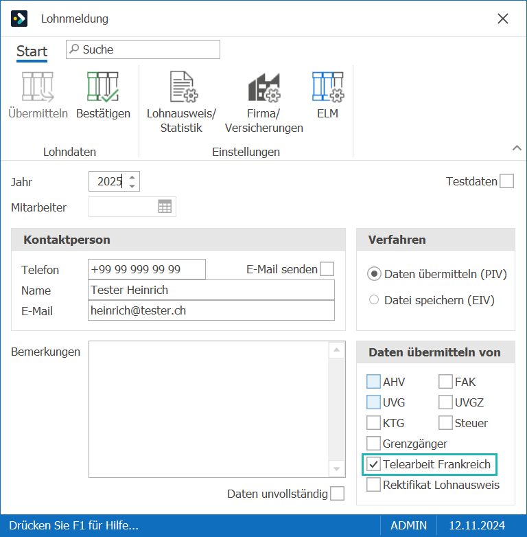Select Datei speichern (EIV) option

tap(374, 300)
